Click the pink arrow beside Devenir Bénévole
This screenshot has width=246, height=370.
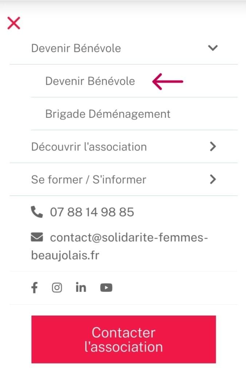(x=167, y=81)
